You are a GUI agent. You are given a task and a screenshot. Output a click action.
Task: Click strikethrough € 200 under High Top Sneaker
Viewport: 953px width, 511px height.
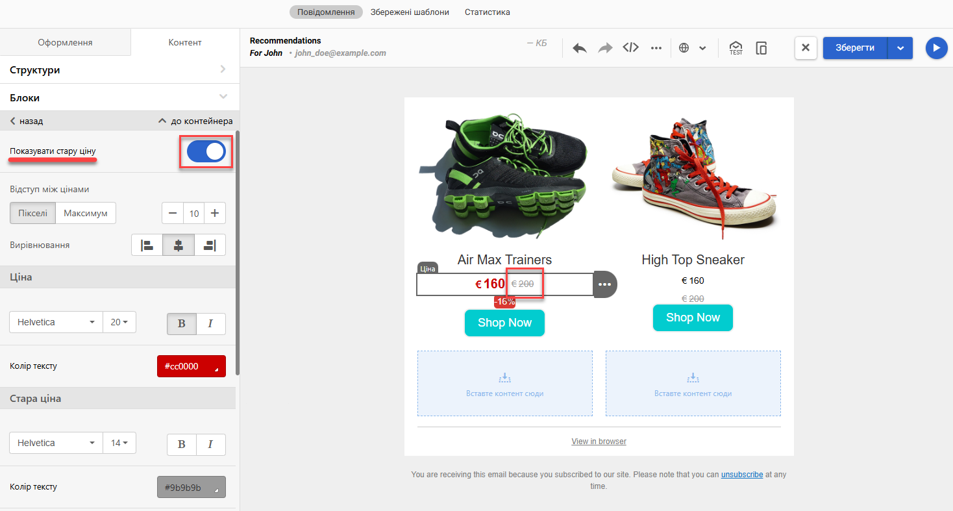click(693, 299)
